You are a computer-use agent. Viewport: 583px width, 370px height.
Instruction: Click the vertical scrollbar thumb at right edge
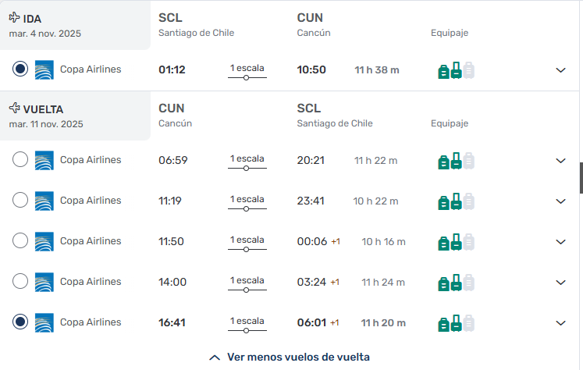(x=581, y=177)
